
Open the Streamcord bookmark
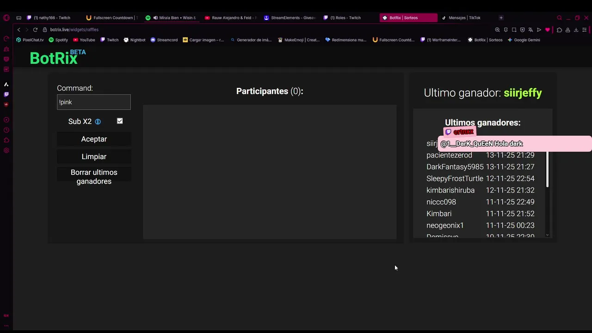pyautogui.click(x=164, y=40)
